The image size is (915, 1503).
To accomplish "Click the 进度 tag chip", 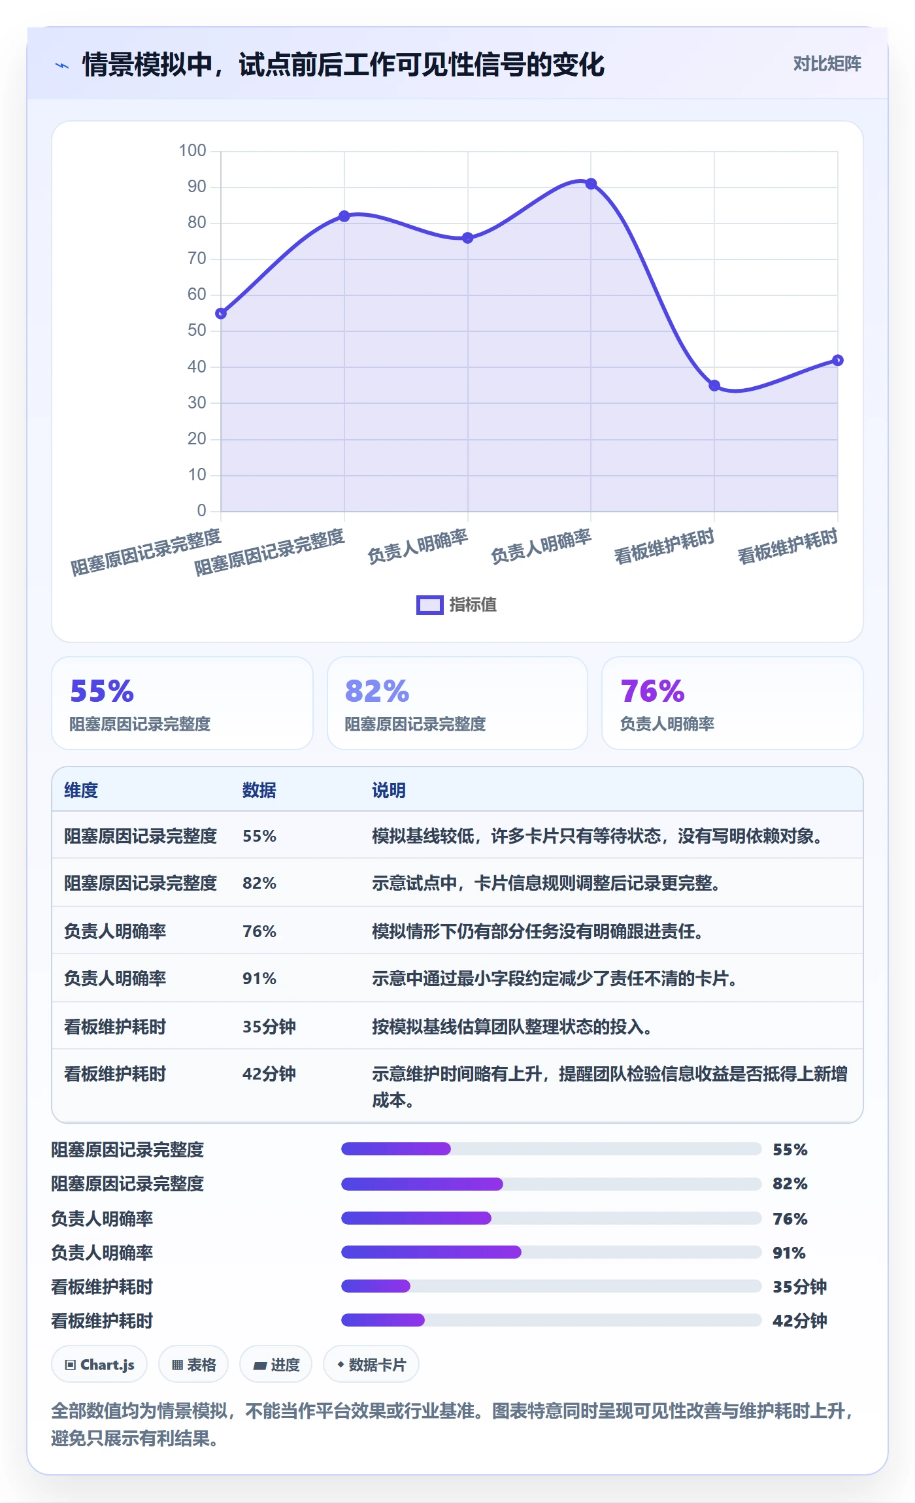I will pyautogui.click(x=276, y=1364).
